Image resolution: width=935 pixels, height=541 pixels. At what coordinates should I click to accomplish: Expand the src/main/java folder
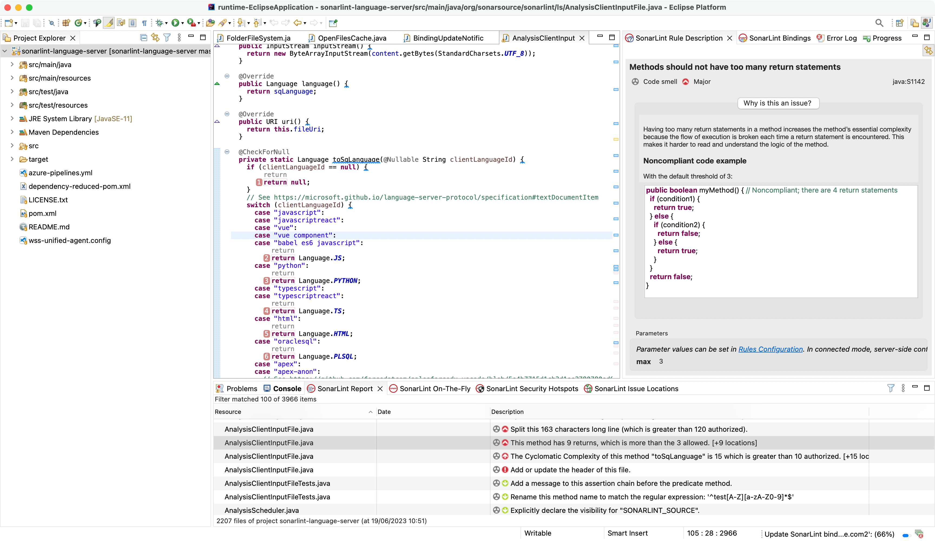click(12, 65)
